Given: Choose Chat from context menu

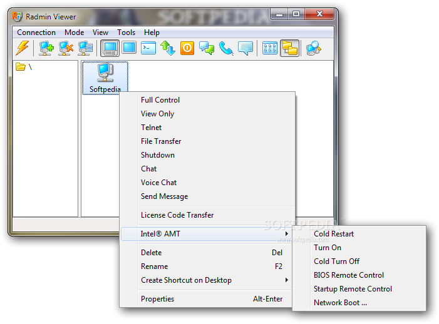Looking at the screenshot, I should 207,169.
